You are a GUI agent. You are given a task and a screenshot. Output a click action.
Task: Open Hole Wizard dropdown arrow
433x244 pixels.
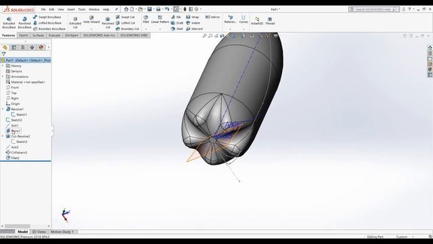coord(91,29)
